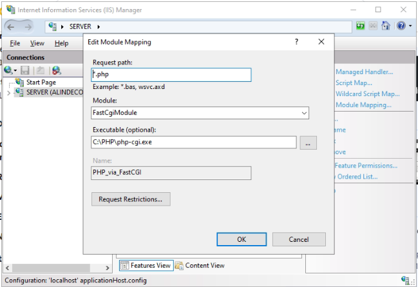Go to the Home icon
Image resolution: width=418 pixels, height=287 pixels.
[386, 26]
